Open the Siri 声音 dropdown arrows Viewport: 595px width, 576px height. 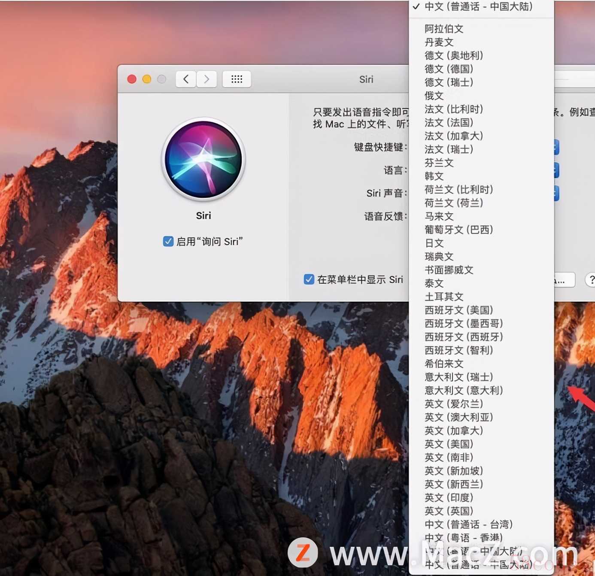556,193
